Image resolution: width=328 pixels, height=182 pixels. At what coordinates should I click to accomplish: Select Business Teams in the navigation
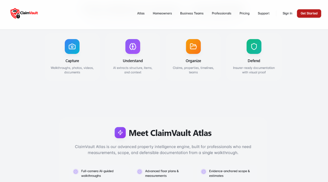(192, 13)
